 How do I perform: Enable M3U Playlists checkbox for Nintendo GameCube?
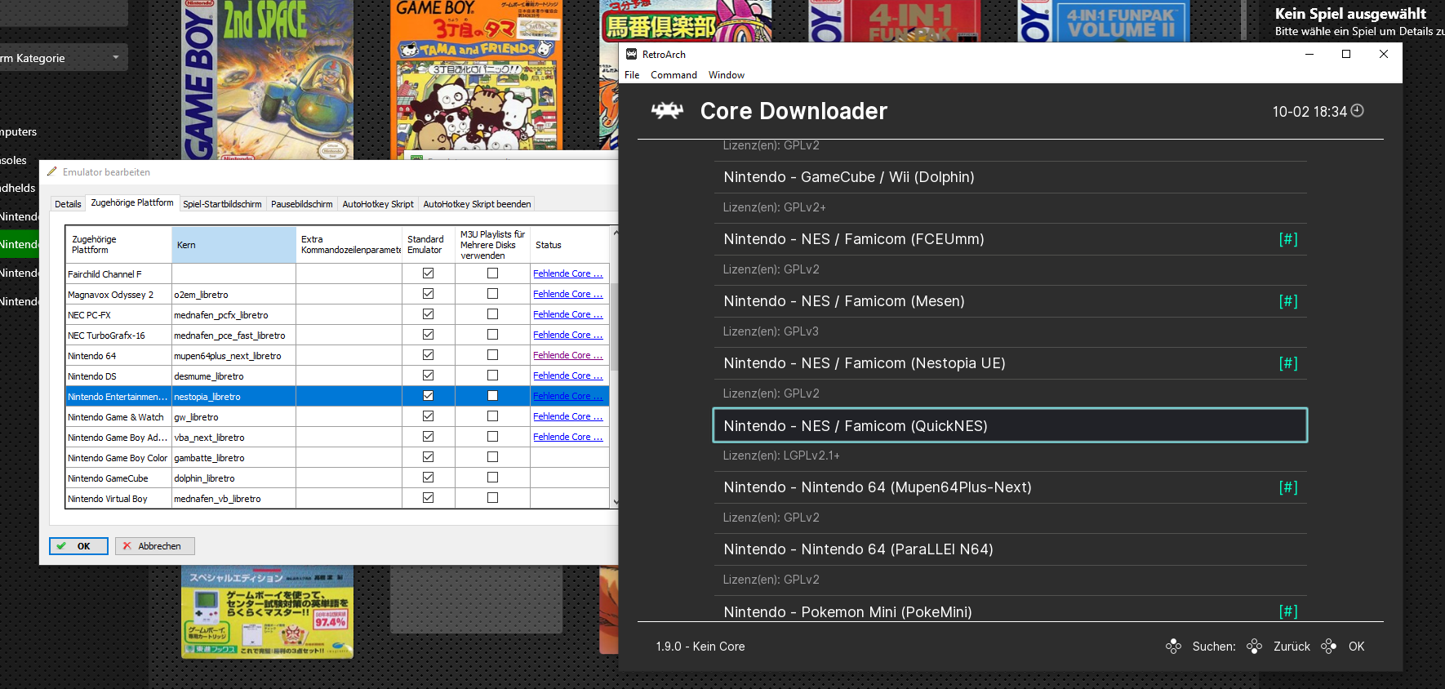[x=492, y=478]
